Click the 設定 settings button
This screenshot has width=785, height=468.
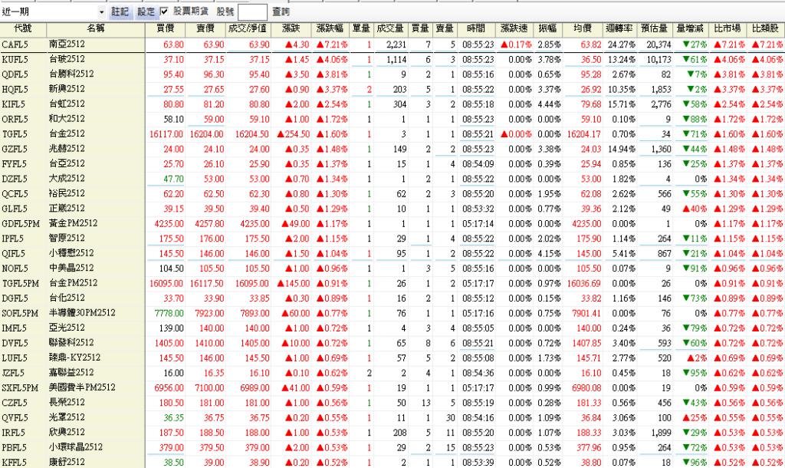(x=146, y=12)
